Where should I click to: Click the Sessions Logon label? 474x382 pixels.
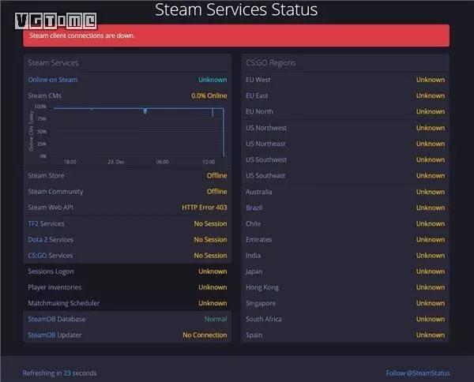[x=51, y=272]
